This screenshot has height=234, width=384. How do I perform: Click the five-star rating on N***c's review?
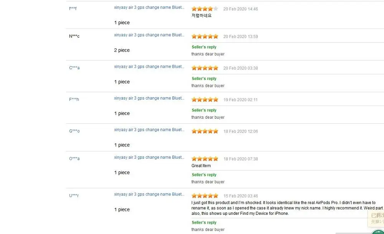point(205,37)
